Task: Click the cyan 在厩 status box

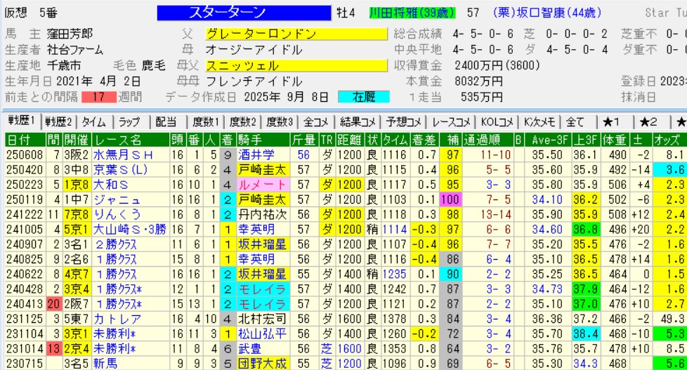Action: (x=363, y=97)
